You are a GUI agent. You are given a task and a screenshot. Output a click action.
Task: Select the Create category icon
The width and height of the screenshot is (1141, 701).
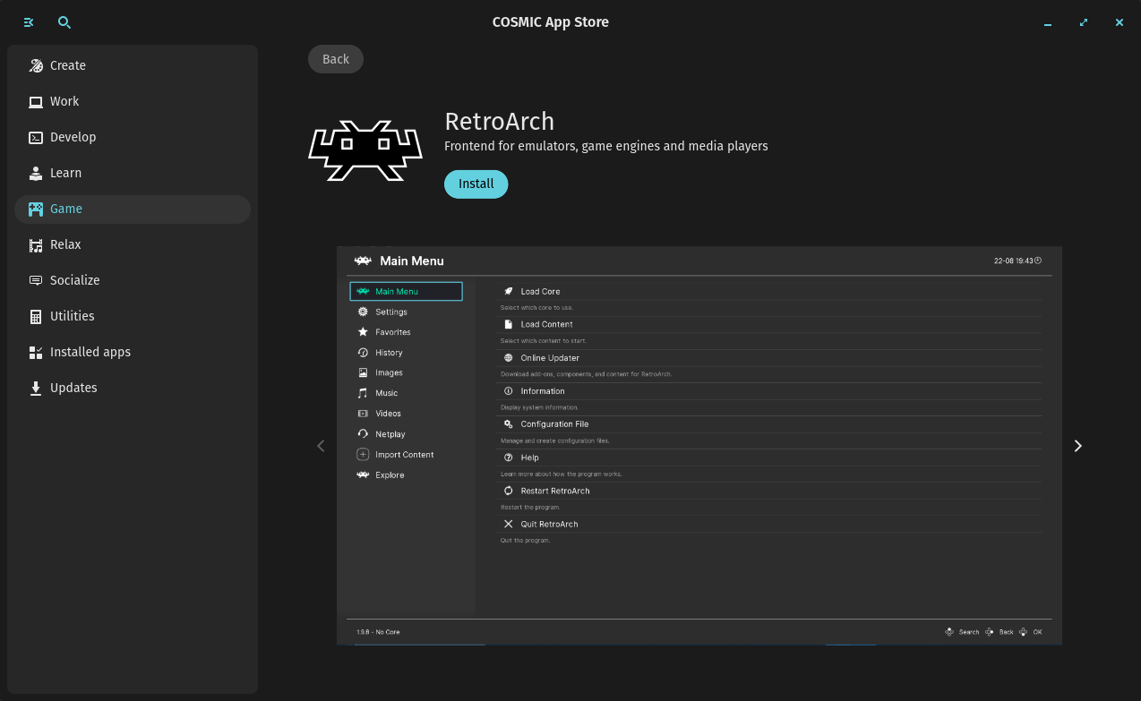36,65
